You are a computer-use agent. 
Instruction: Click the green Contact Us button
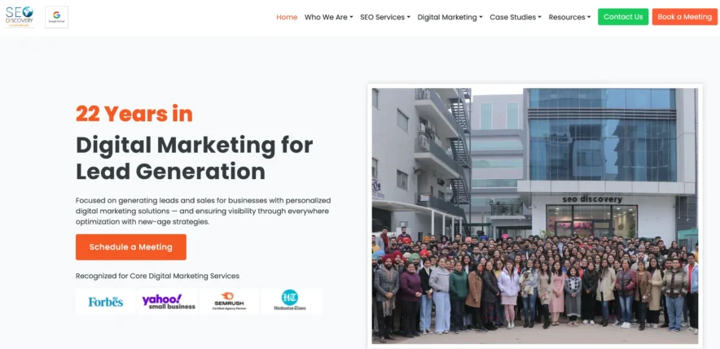pos(623,17)
